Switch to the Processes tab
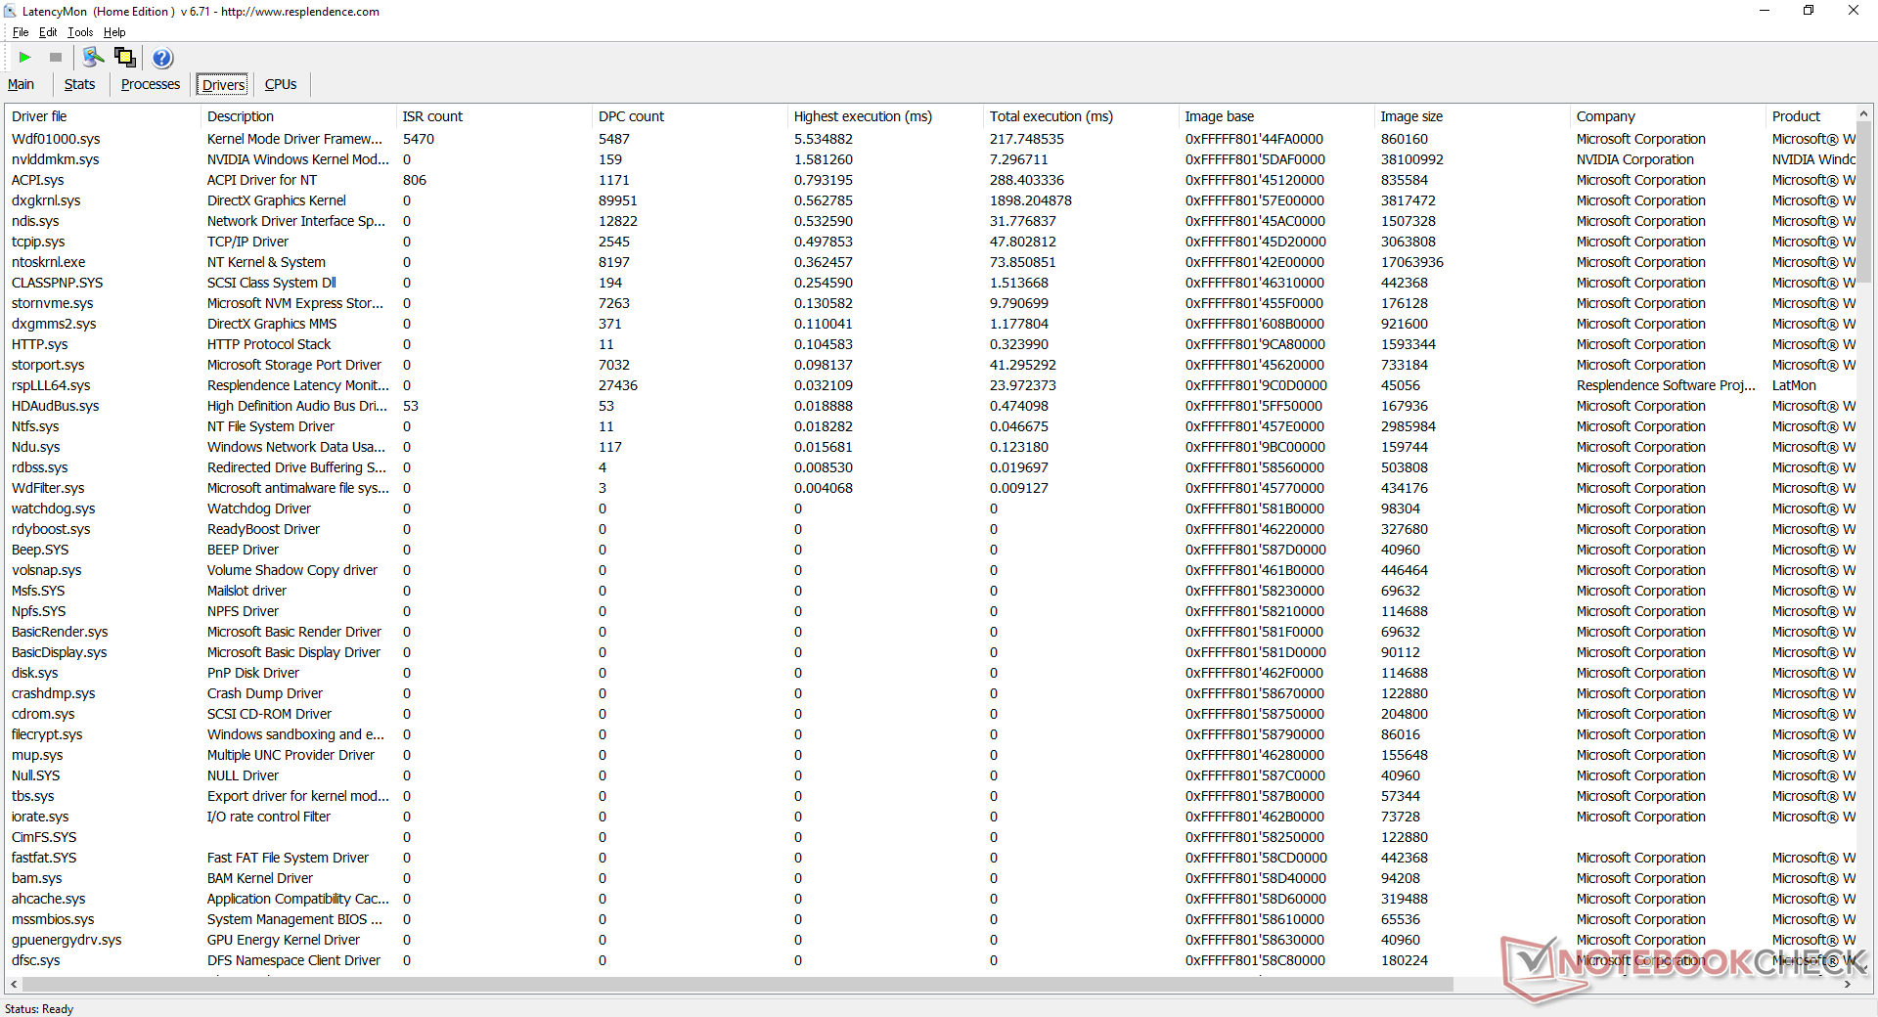Screen dimensions: 1878x1017 pyautogui.click(x=151, y=85)
